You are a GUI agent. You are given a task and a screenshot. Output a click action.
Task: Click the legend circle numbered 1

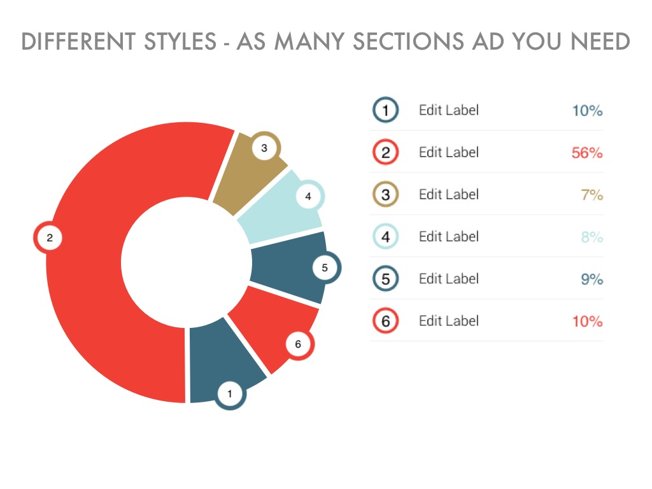coord(385,110)
